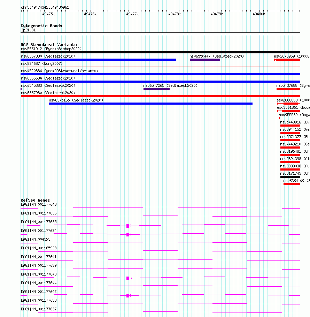
Task: Click the DAG1|NM_001177635 exon box
Action: (127, 226)
